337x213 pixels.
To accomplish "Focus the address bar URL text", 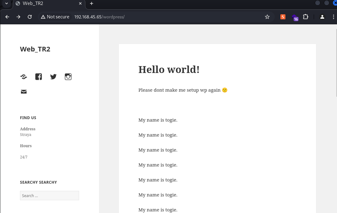I will pos(99,17).
